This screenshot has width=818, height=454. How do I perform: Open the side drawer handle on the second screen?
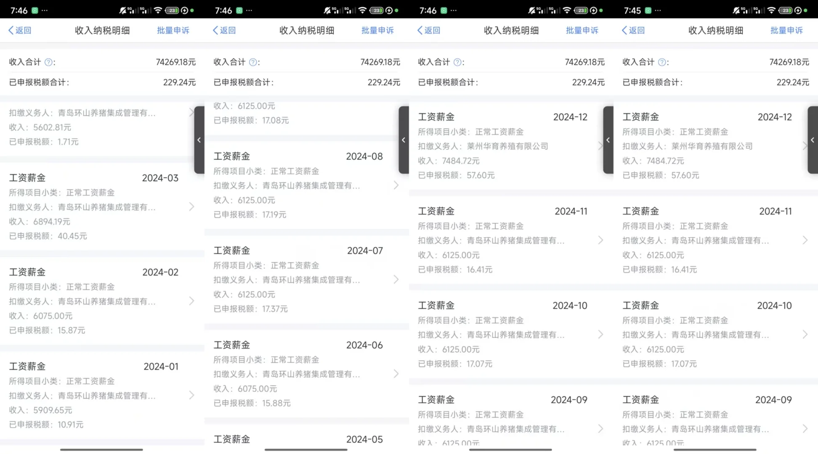pos(404,140)
